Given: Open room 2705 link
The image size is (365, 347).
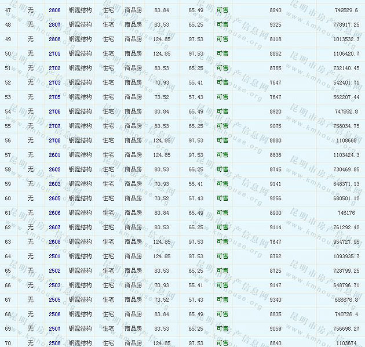Looking at the screenshot, I should [x=54, y=97].
